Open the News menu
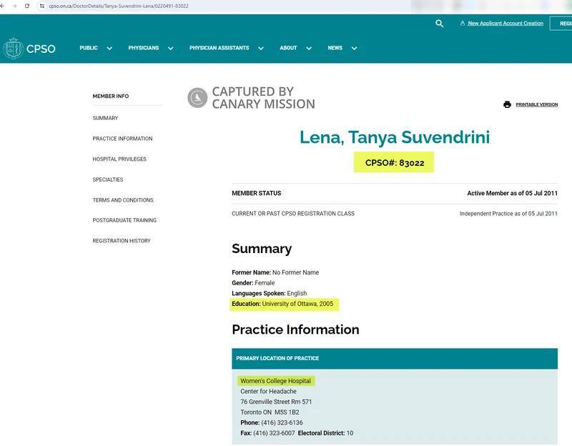 click(x=335, y=48)
